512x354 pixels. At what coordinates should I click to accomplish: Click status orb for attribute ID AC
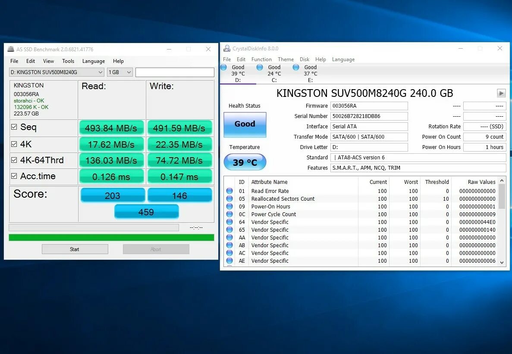(229, 253)
